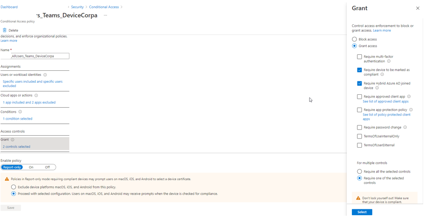This screenshot has height=218, width=425.
Task: Click info icon beside Conditions
Action: click(20, 112)
